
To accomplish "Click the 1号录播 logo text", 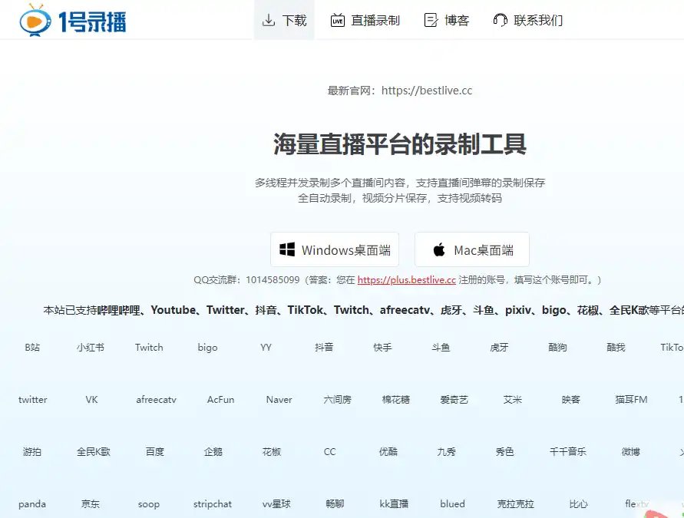I will pyautogui.click(x=92, y=21).
